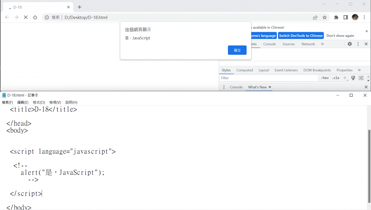Image resolution: width=371 pixels, height=210 pixels.
Task: Open DevTools settings gear
Action: point(350,44)
